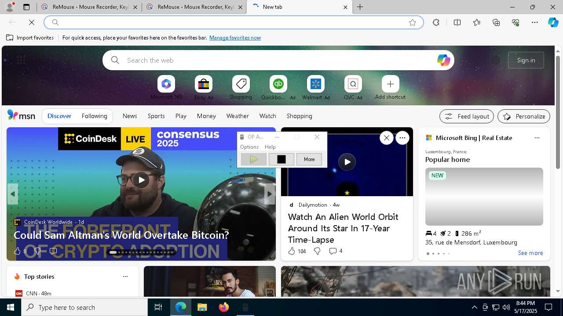The image size is (563, 316).
Task: Click the browser address bar
Action: coord(234,22)
